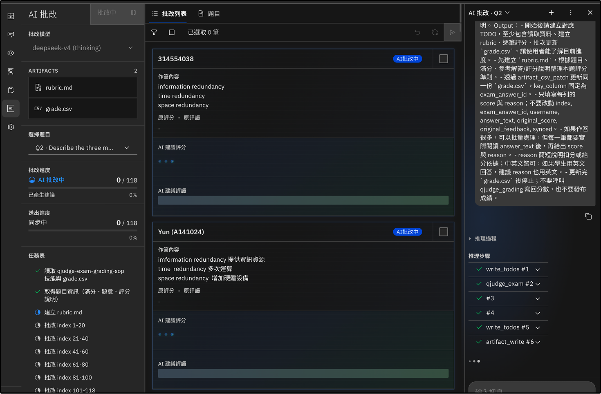Switch to the 批改列表 tab
Viewport: 601px width, 394px height.
(x=169, y=13)
